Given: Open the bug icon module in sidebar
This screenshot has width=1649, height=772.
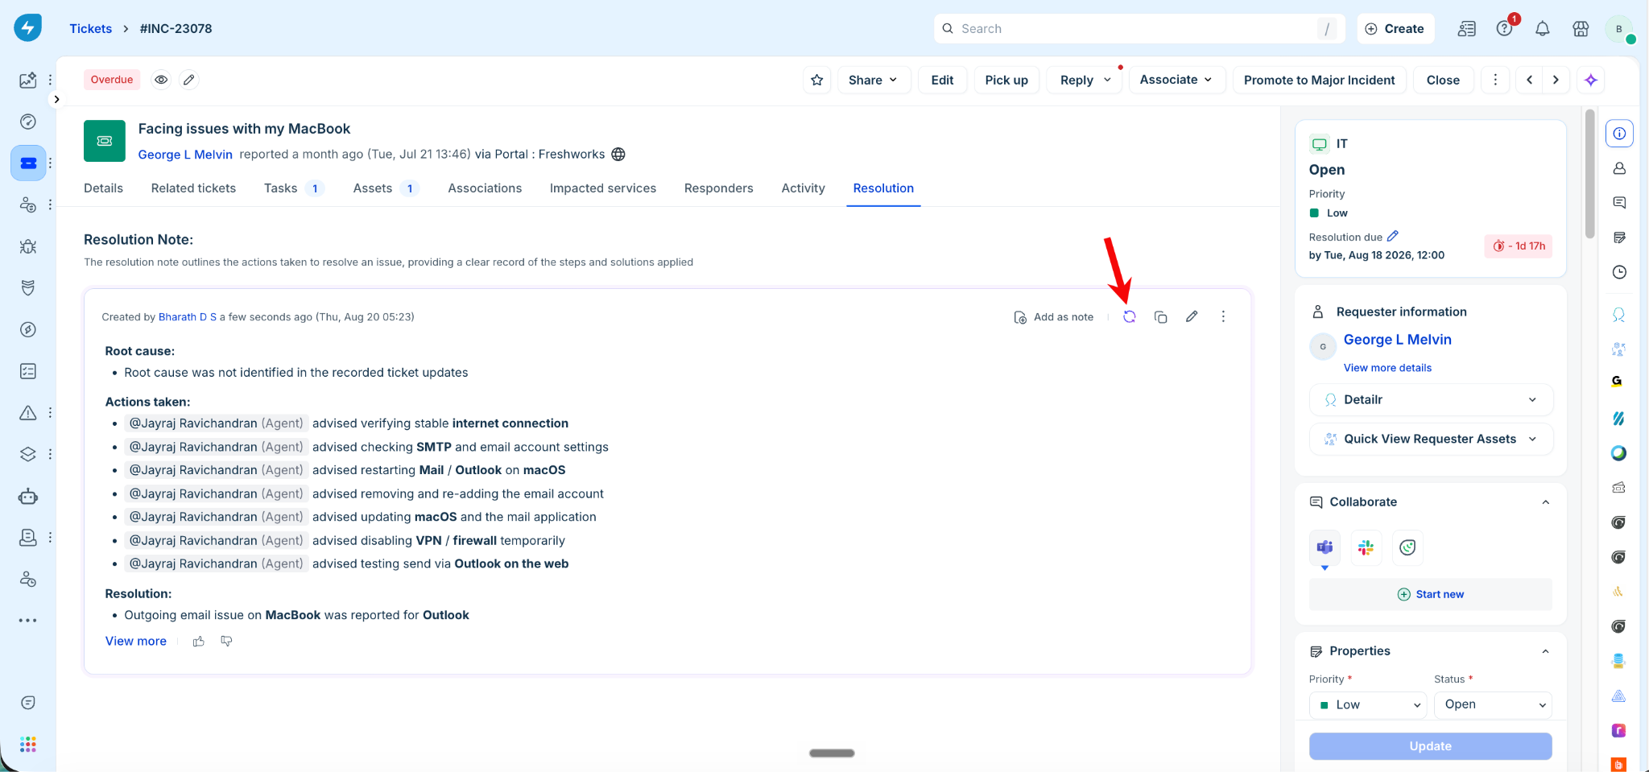Looking at the screenshot, I should pyautogui.click(x=28, y=246).
